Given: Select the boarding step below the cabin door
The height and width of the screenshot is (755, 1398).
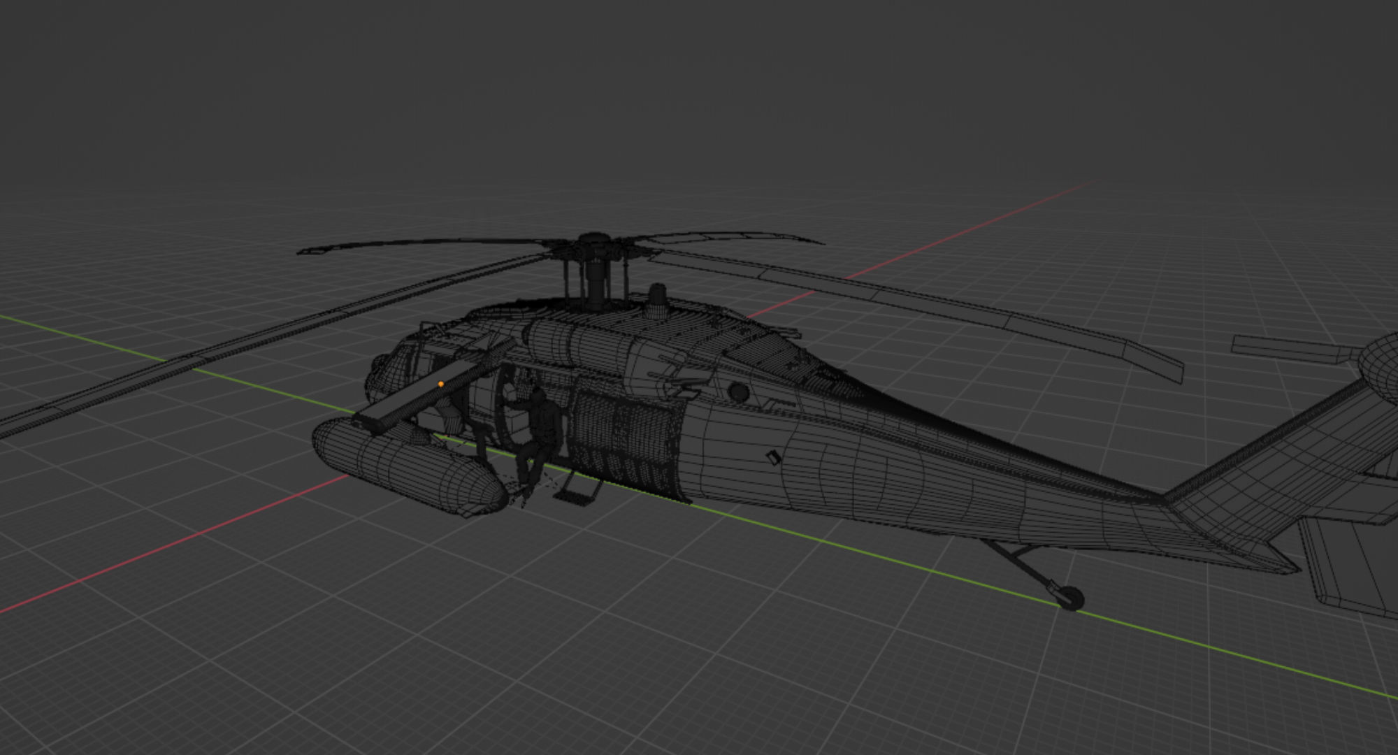Looking at the screenshot, I should (579, 487).
